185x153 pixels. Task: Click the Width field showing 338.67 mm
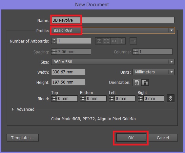pyautogui.click(x=68, y=72)
